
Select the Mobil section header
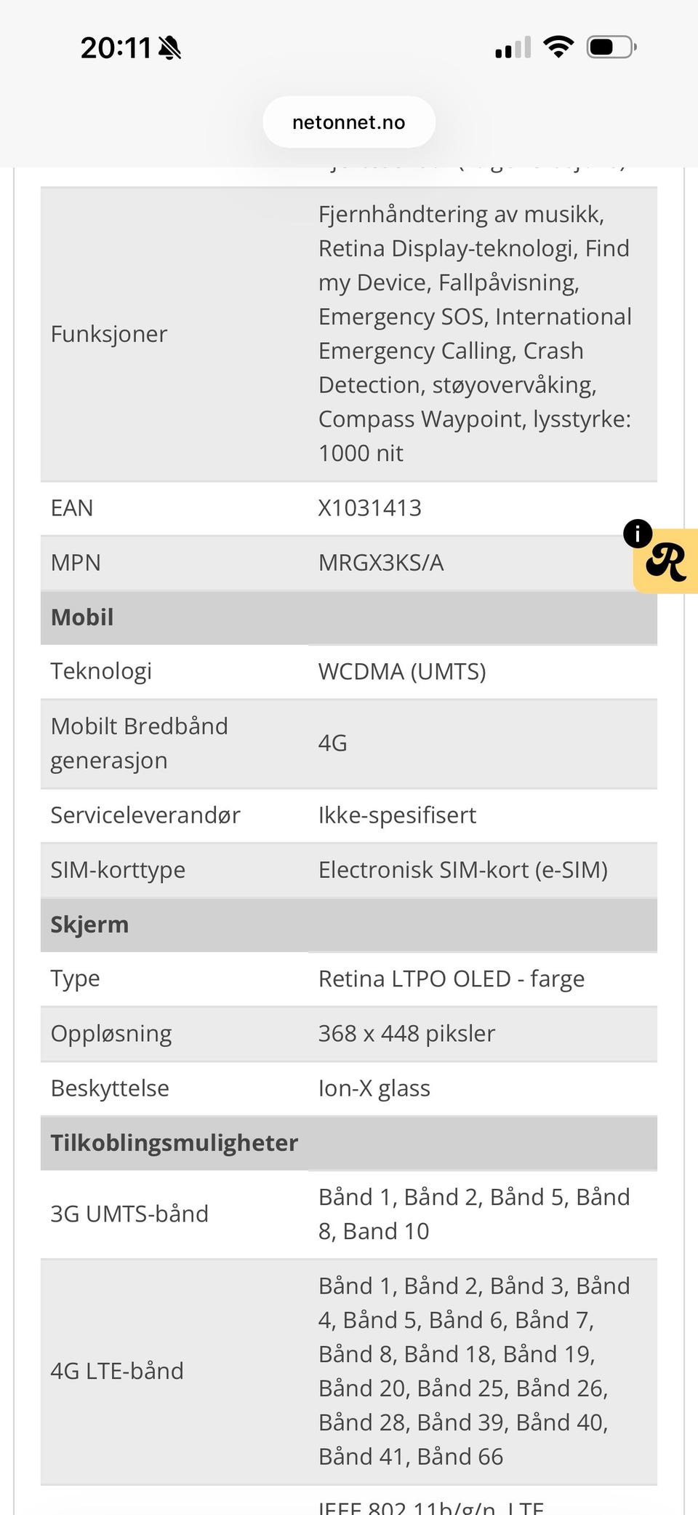[x=349, y=617]
